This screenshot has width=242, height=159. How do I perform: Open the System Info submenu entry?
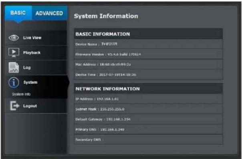pos(21,94)
